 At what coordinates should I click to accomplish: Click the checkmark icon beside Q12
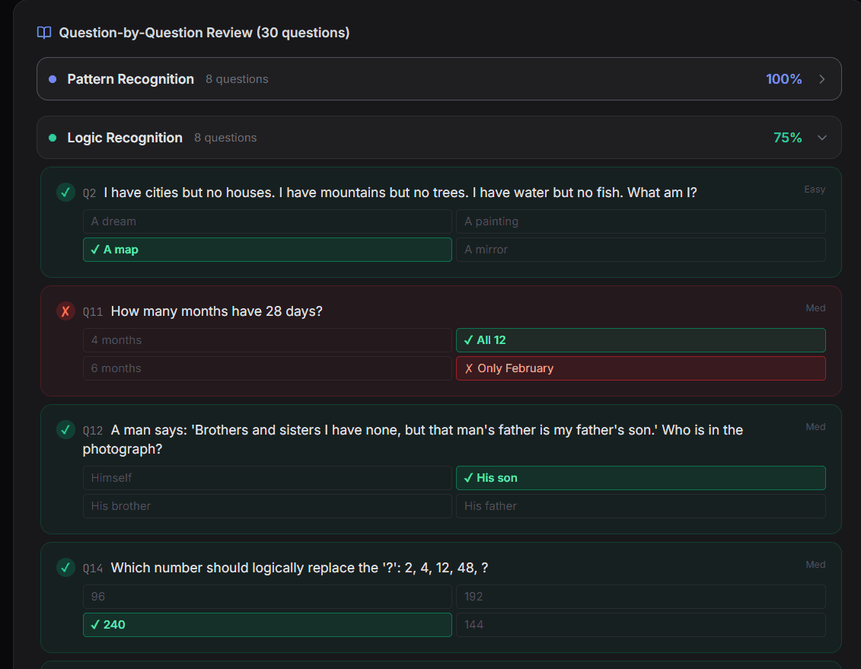pos(65,430)
